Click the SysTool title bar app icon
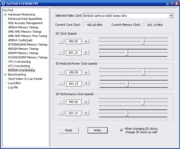This screenshot has width=180, height=149. [x=3, y=3]
